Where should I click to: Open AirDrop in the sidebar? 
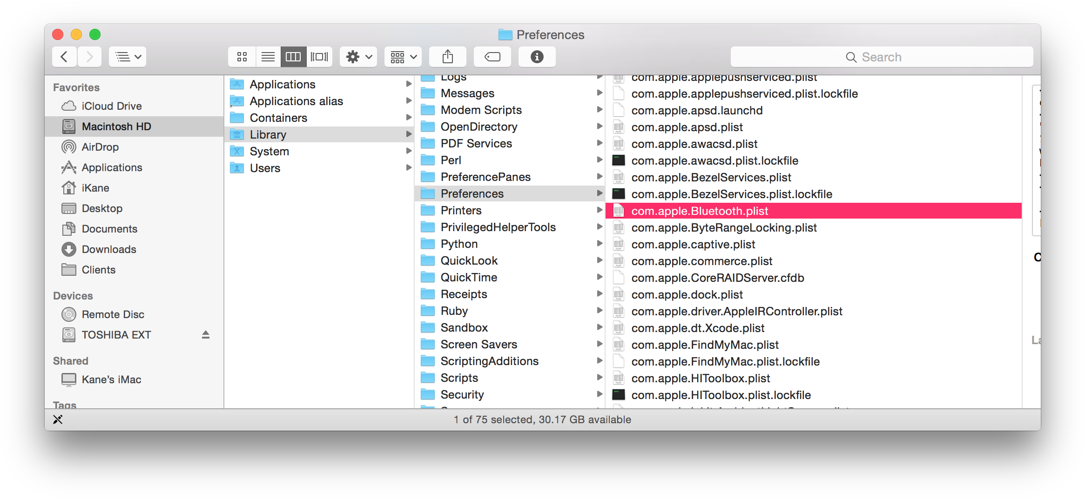(100, 147)
